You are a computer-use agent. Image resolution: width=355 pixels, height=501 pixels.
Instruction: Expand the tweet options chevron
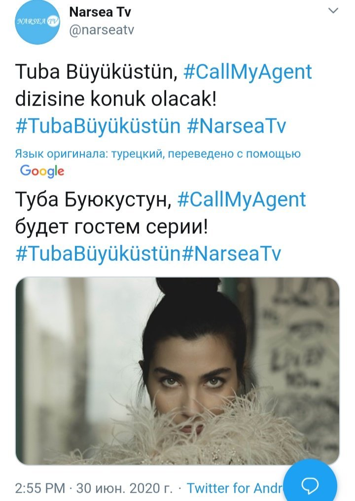(333, 11)
